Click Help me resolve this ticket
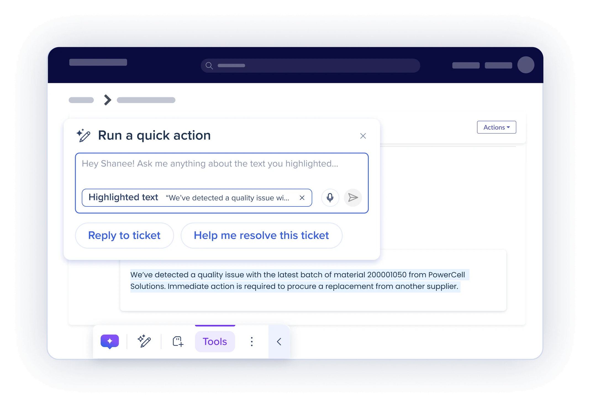 pos(261,235)
